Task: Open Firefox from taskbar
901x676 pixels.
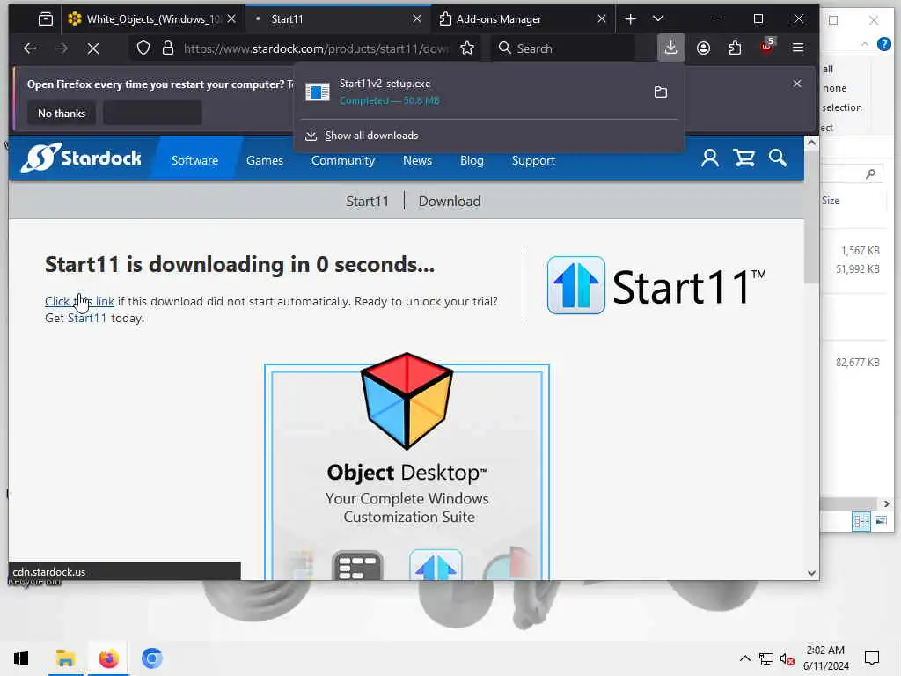Action: 108,658
